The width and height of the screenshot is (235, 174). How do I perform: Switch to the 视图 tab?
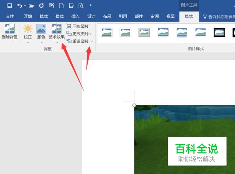click(170, 16)
